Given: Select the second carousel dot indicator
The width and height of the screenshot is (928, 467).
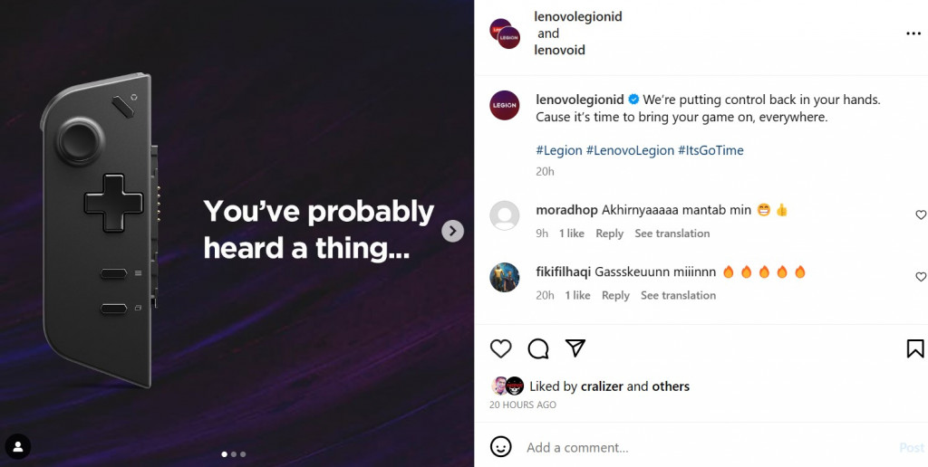Looking at the screenshot, I should click(234, 454).
